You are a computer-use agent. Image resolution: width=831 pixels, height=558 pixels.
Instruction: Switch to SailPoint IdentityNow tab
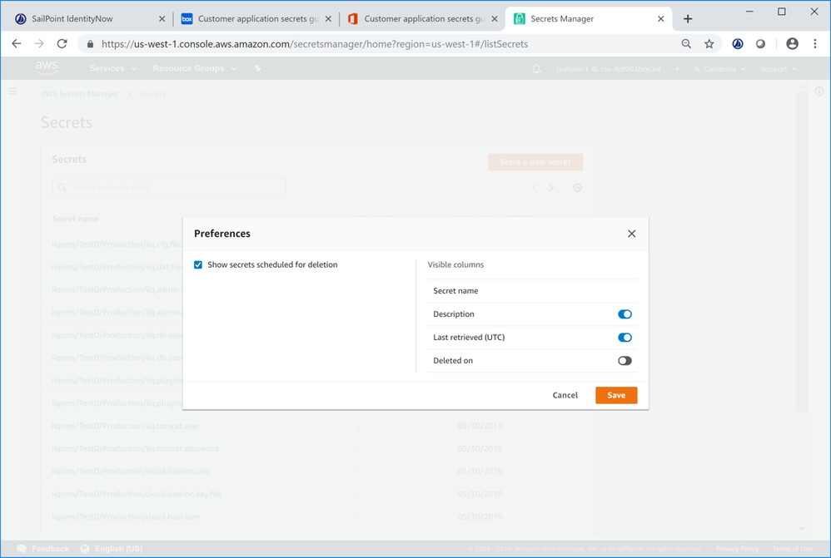click(x=83, y=19)
